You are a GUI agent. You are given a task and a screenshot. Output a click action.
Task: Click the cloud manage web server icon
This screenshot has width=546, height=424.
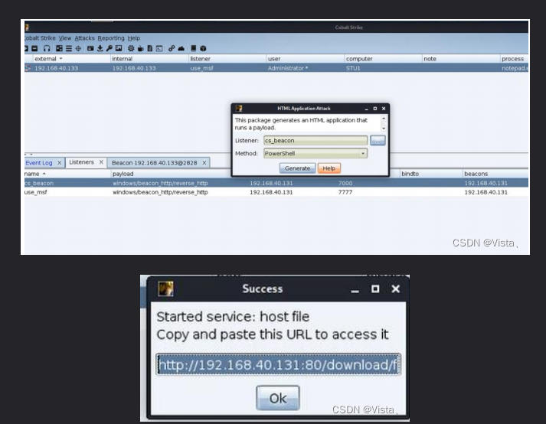pyautogui.click(x=181, y=48)
